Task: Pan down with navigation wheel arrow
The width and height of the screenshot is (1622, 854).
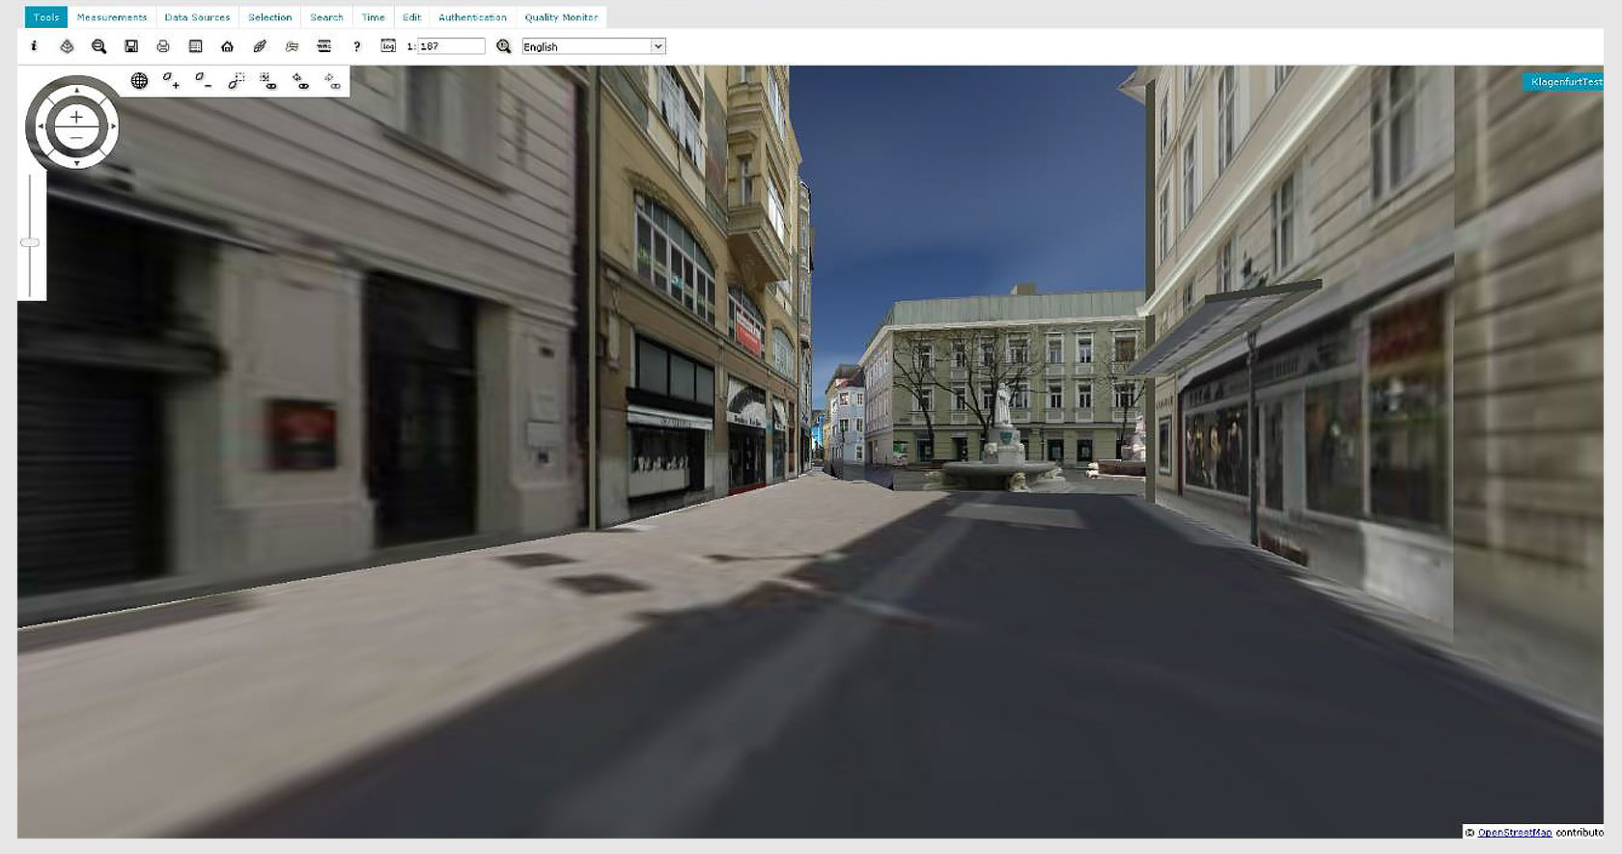Action: click(x=76, y=163)
